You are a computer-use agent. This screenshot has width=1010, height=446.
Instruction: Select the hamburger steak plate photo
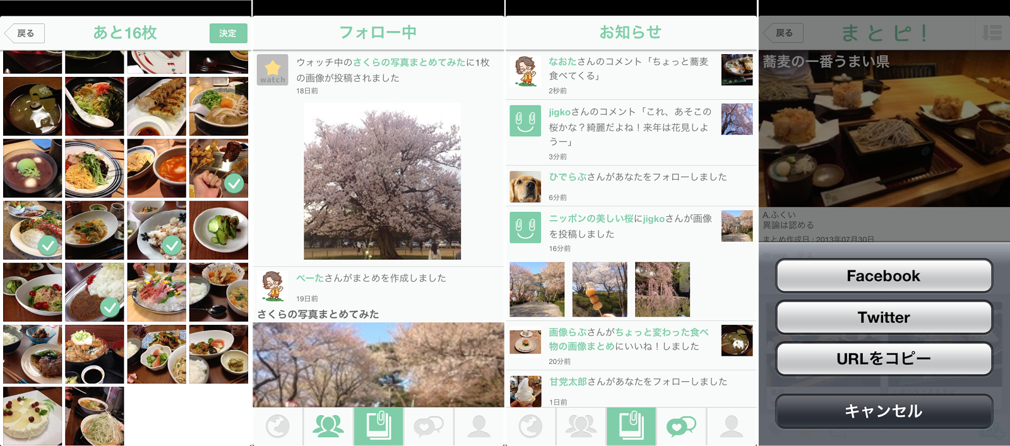[33, 355]
